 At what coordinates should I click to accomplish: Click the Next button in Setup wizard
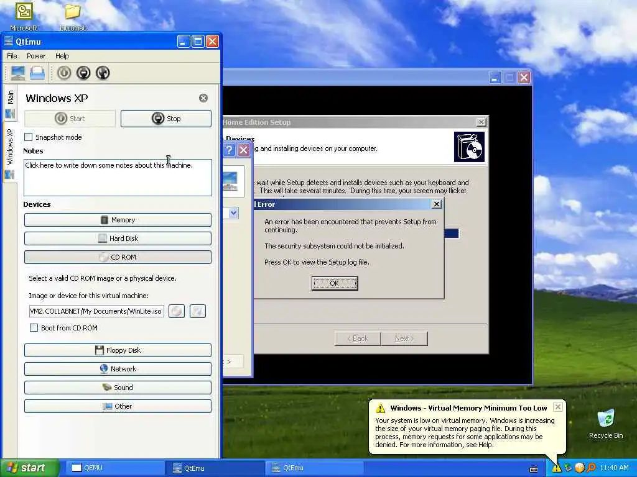(x=404, y=338)
